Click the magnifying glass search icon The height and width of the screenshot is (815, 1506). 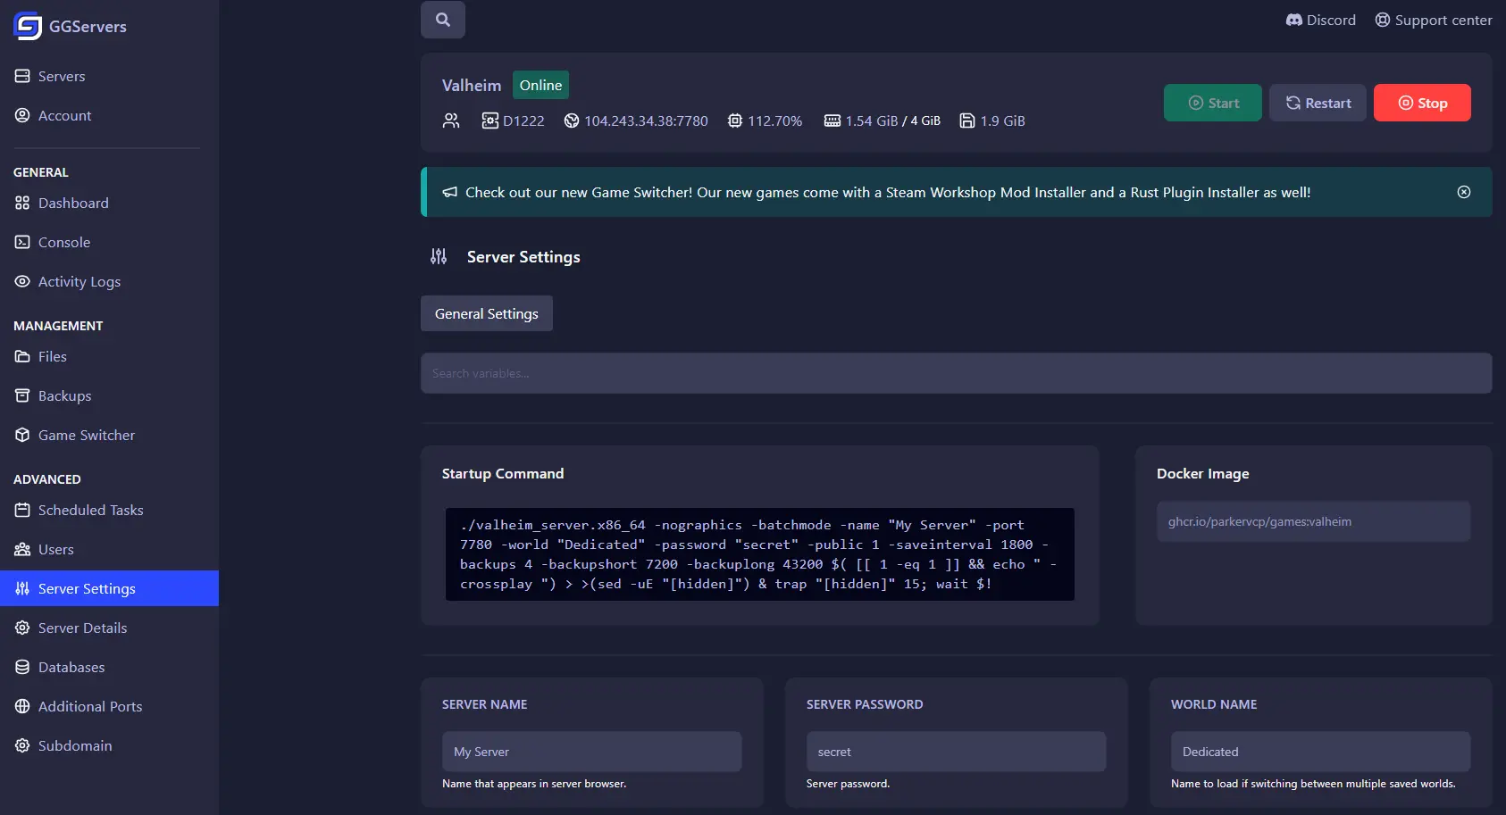pos(442,20)
